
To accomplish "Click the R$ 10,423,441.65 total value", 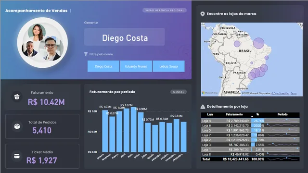I will coord(235,159).
